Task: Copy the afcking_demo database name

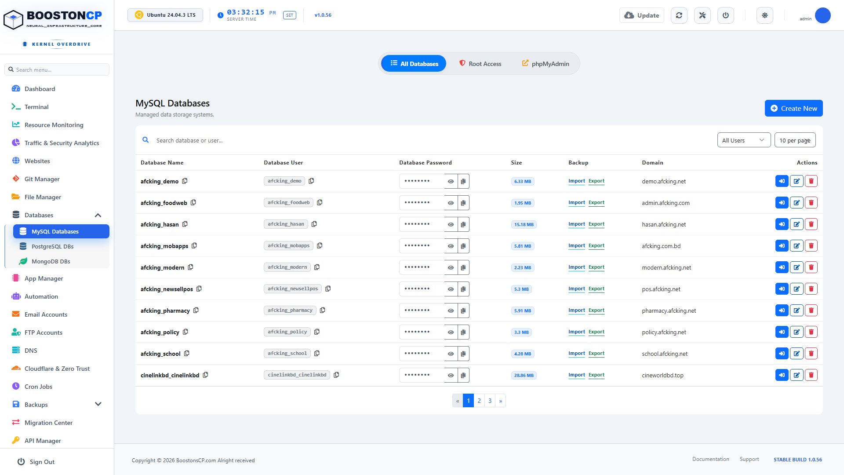Action: coord(185,181)
